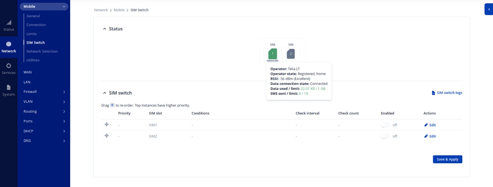Select the green SIM 1 card icon

point(272,54)
